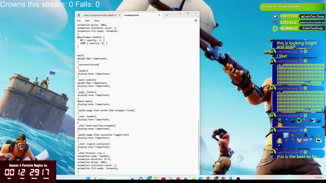The image size is (326, 183).
Task: Click the "0% { opacity: 1; }" line
Action: coord(92,40)
